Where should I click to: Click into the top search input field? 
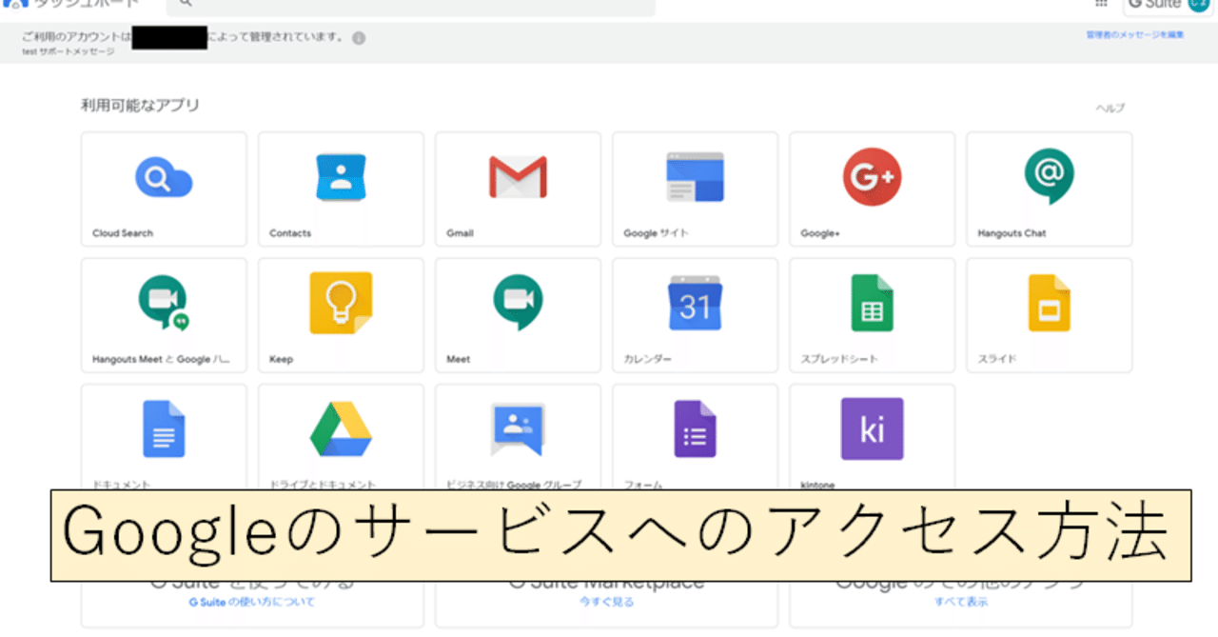[x=411, y=6]
